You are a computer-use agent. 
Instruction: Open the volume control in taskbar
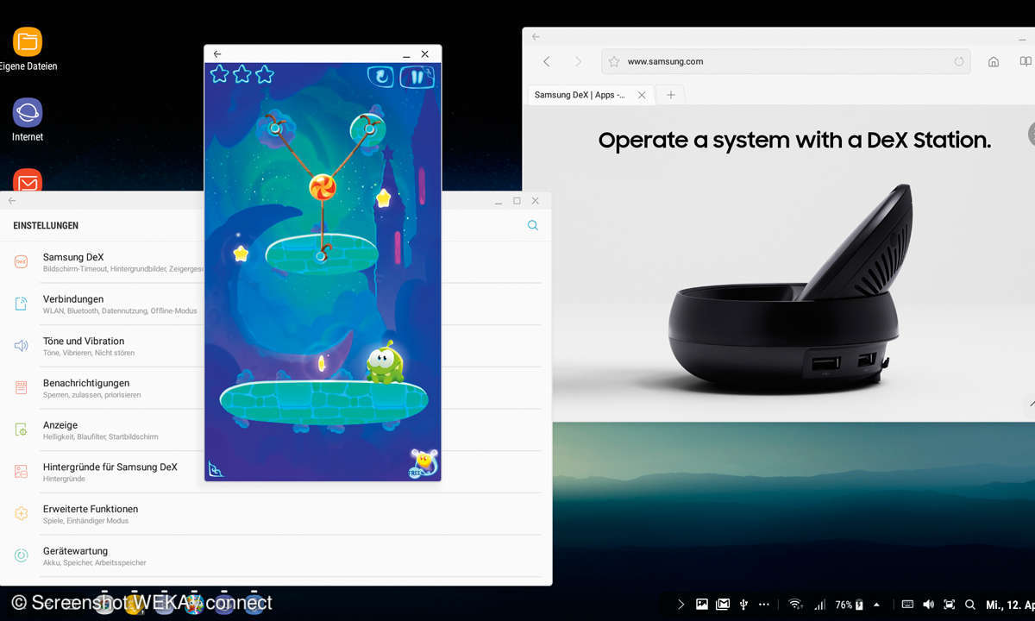pos(928,605)
